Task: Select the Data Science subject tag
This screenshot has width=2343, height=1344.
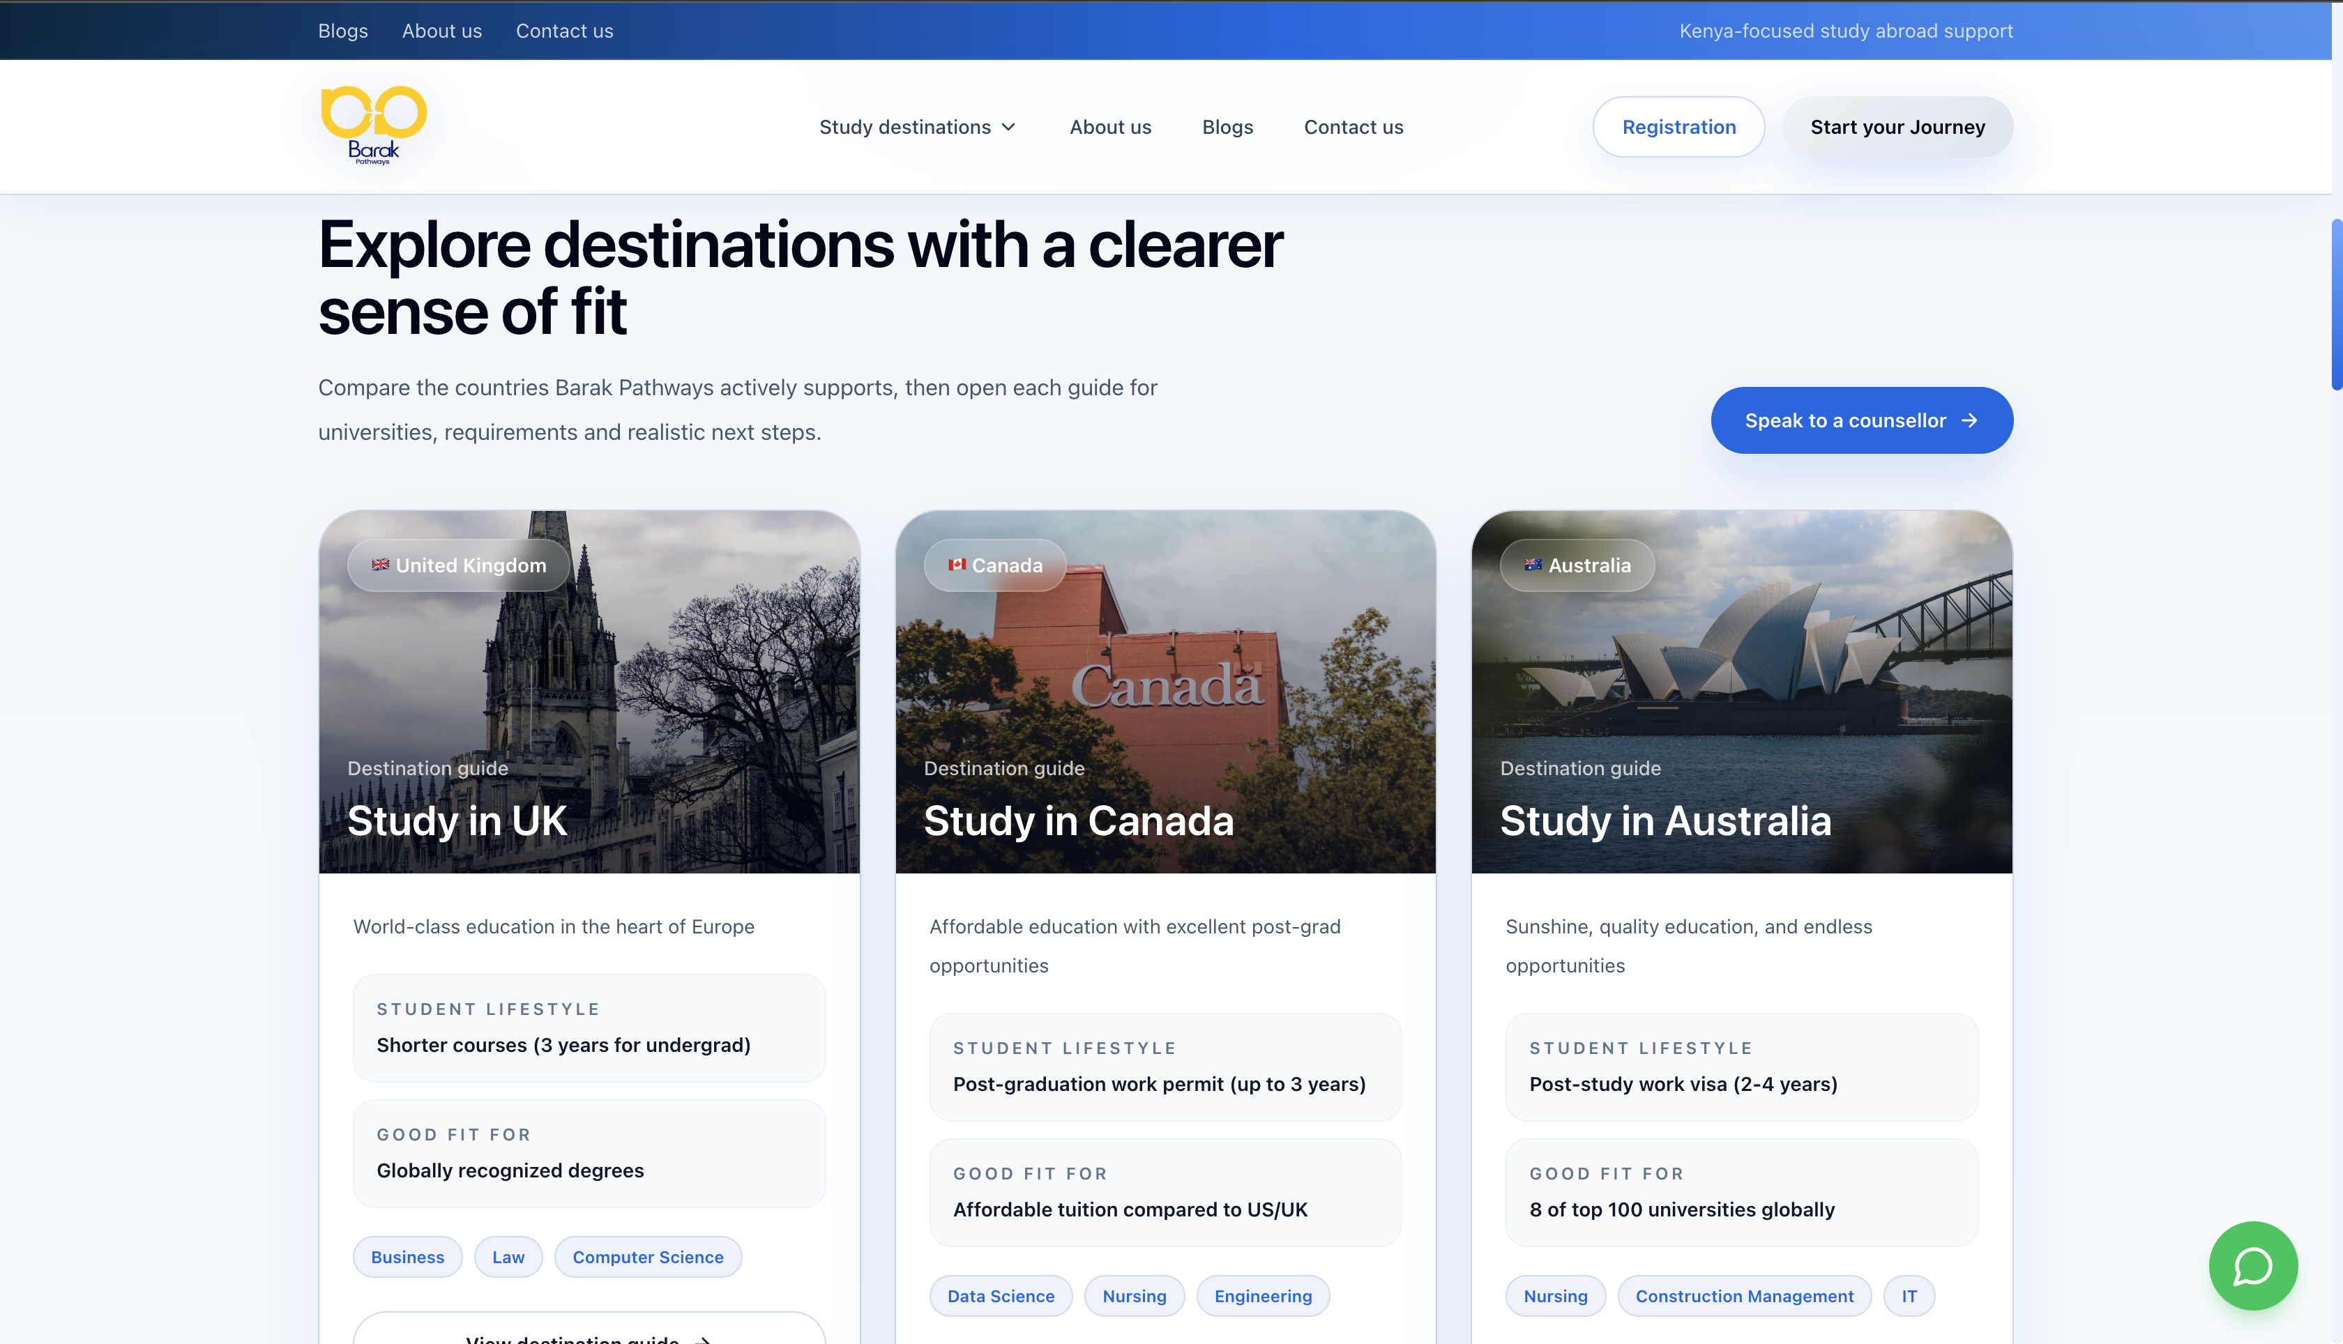Action: (x=1001, y=1296)
